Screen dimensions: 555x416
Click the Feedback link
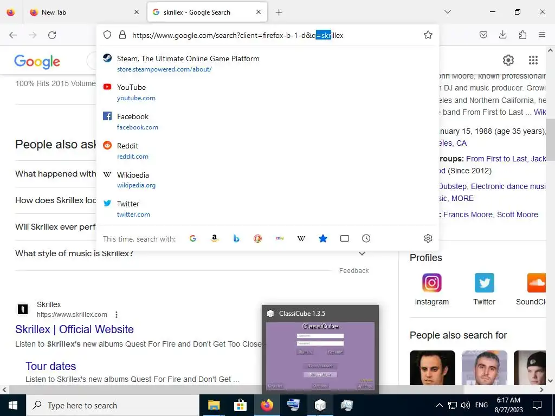click(353, 271)
